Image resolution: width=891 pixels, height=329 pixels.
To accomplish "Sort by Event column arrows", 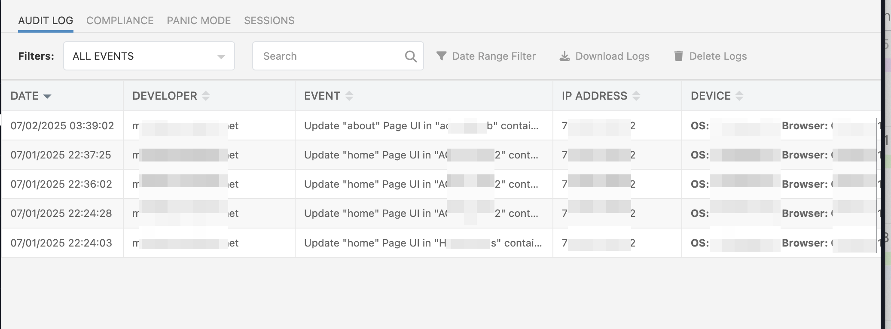I will click(x=349, y=96).
